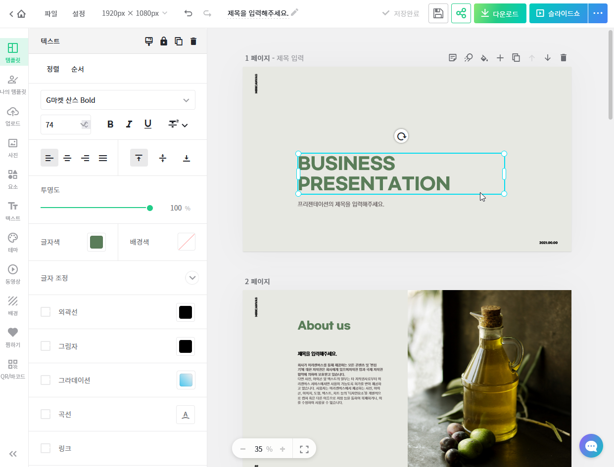Screen dimensions: 614x467
Task: Toggle italic formatting
Action: tap(129, 124)
